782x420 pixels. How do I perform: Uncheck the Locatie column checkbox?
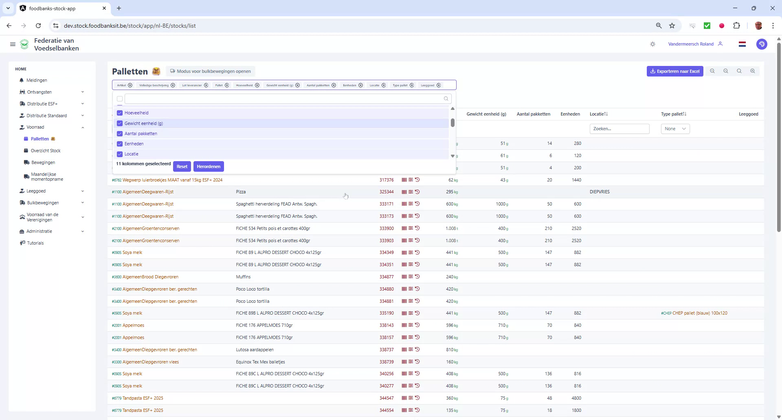(x=119, y=154)
